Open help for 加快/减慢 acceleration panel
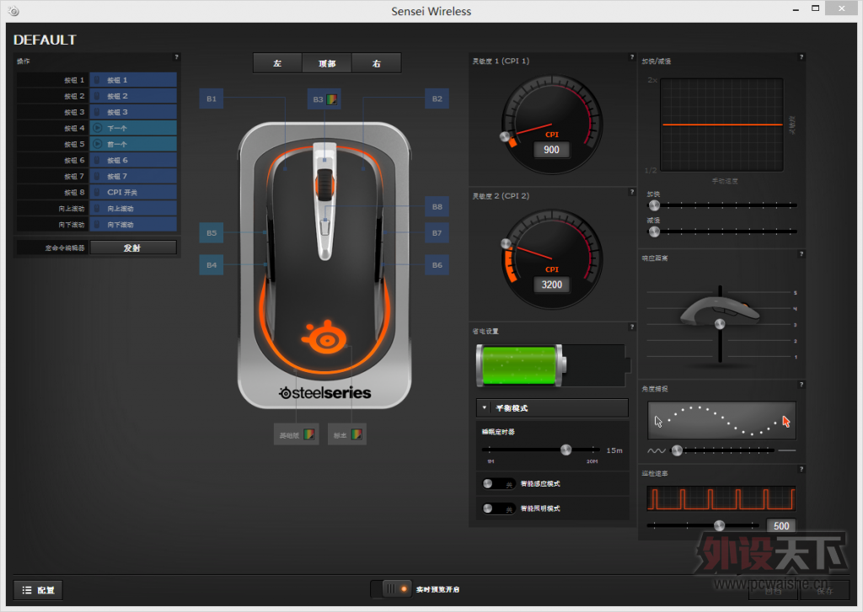 pos(801,56)
